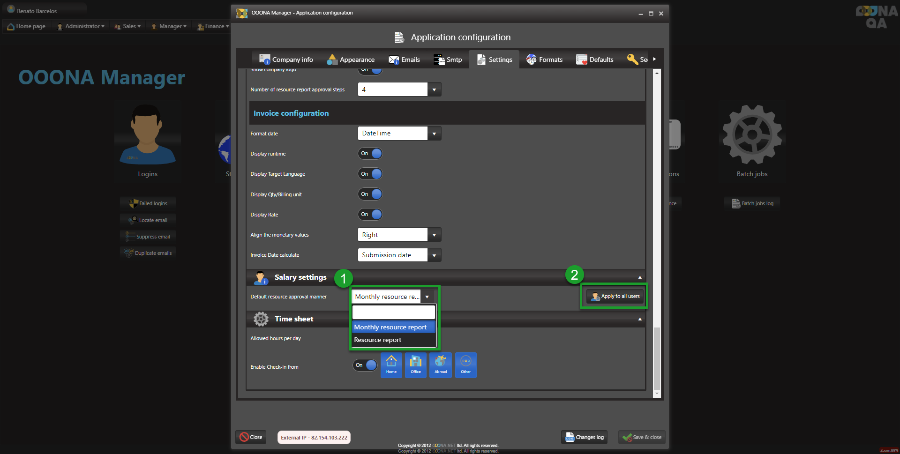Select the Abroad check-in location icon
This screenshot has width=900, height=454.
coord(440,365)
